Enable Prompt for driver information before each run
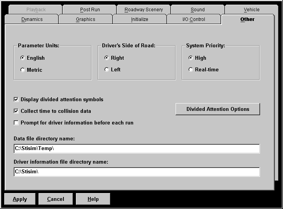 click(x=16, y=123)
